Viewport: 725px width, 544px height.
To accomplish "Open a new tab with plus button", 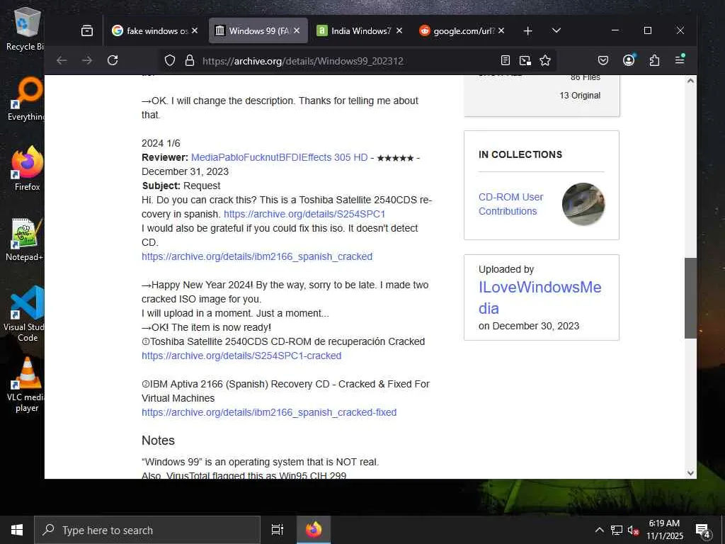I will pos(527,30).
